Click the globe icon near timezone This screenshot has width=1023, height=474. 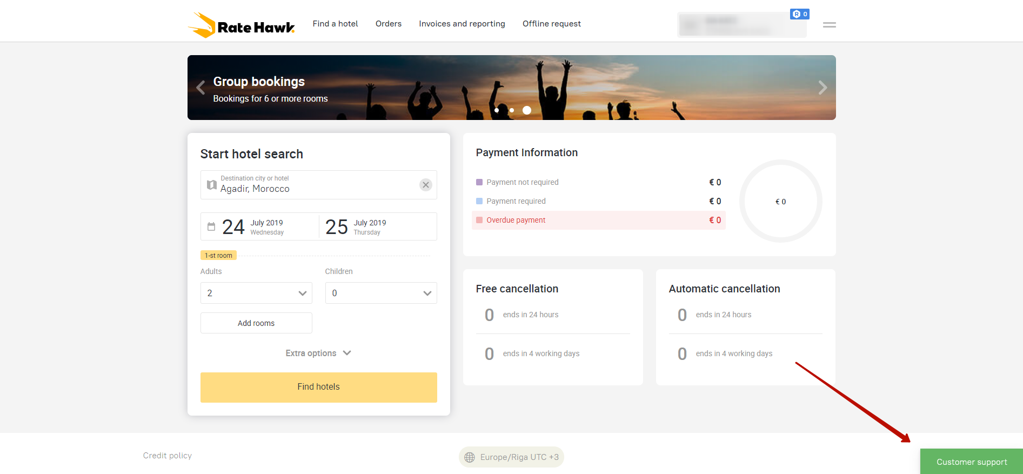click(x=470, y=457)
